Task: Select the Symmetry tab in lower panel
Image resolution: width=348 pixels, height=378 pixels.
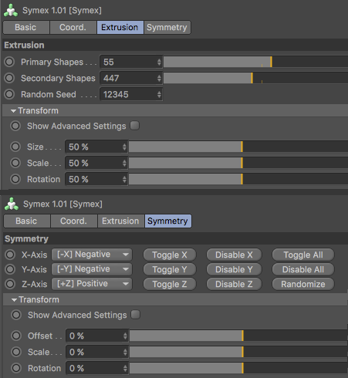Action: tap(168, 221)
